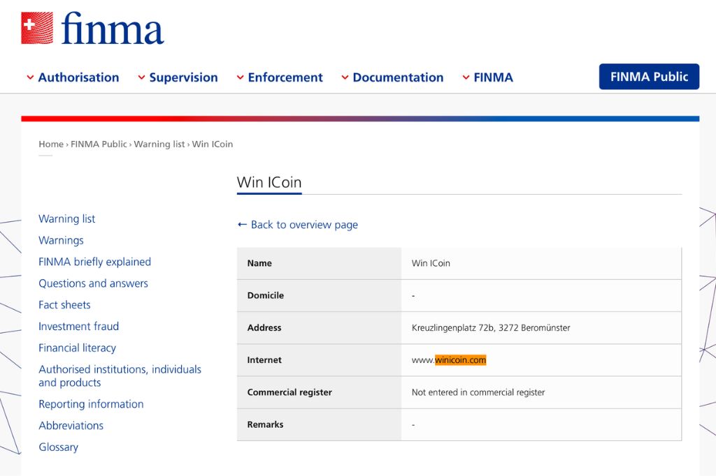This screenshot has height=476, width=716.
Task: Click the 'Commercial register' row label
Action: pos(289,392)
